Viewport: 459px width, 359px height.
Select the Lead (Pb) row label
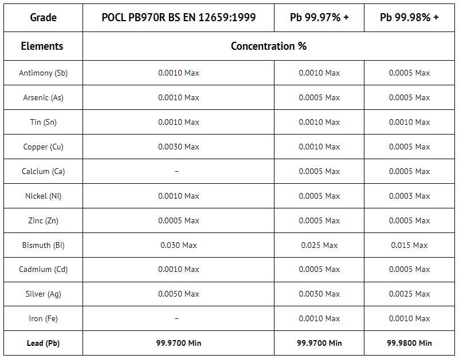click(x=43, y=343)
